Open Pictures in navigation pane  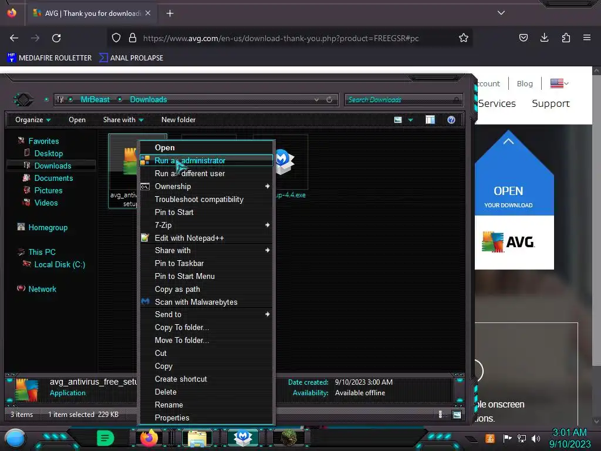coord(48,190)
